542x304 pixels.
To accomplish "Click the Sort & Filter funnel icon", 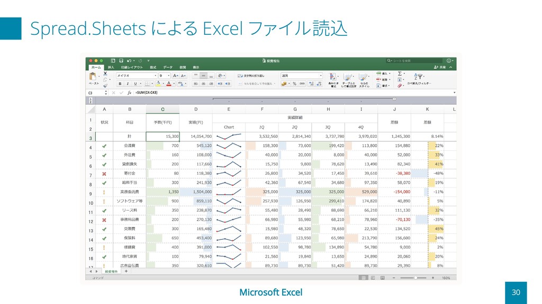I will (x=419, y=77).
